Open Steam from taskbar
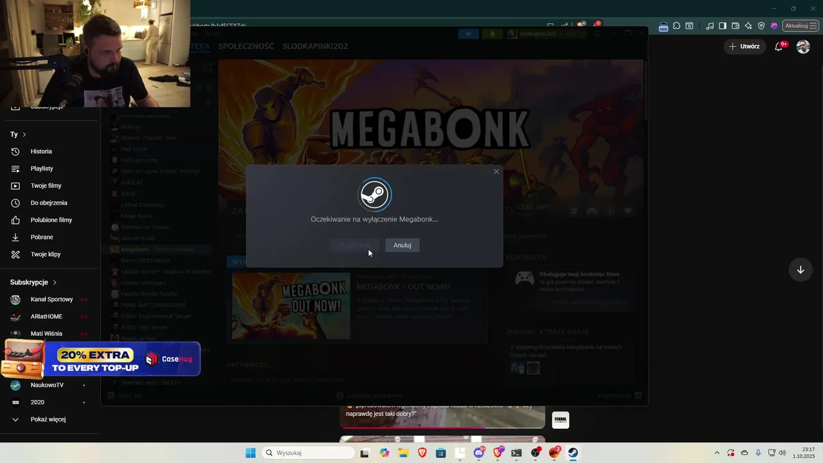This screenshot has height=463, width=823. [573, 453]
